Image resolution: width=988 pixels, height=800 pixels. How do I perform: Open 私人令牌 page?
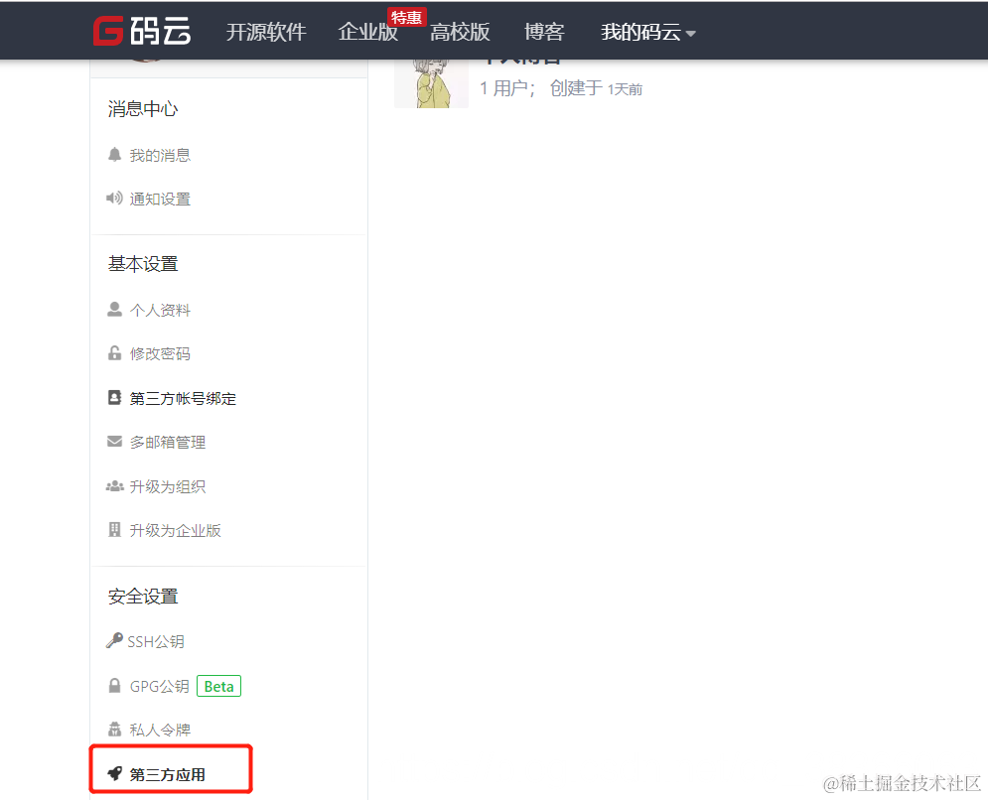click(160, 731)
